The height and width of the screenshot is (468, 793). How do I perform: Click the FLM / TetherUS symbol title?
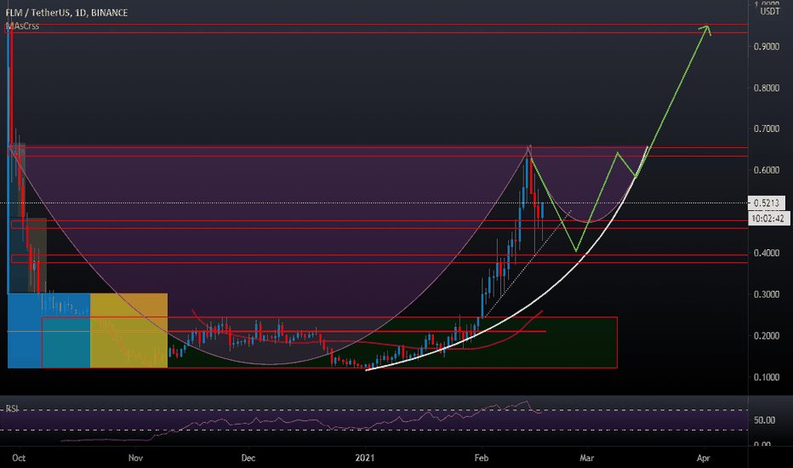click(x=66, y=13)
